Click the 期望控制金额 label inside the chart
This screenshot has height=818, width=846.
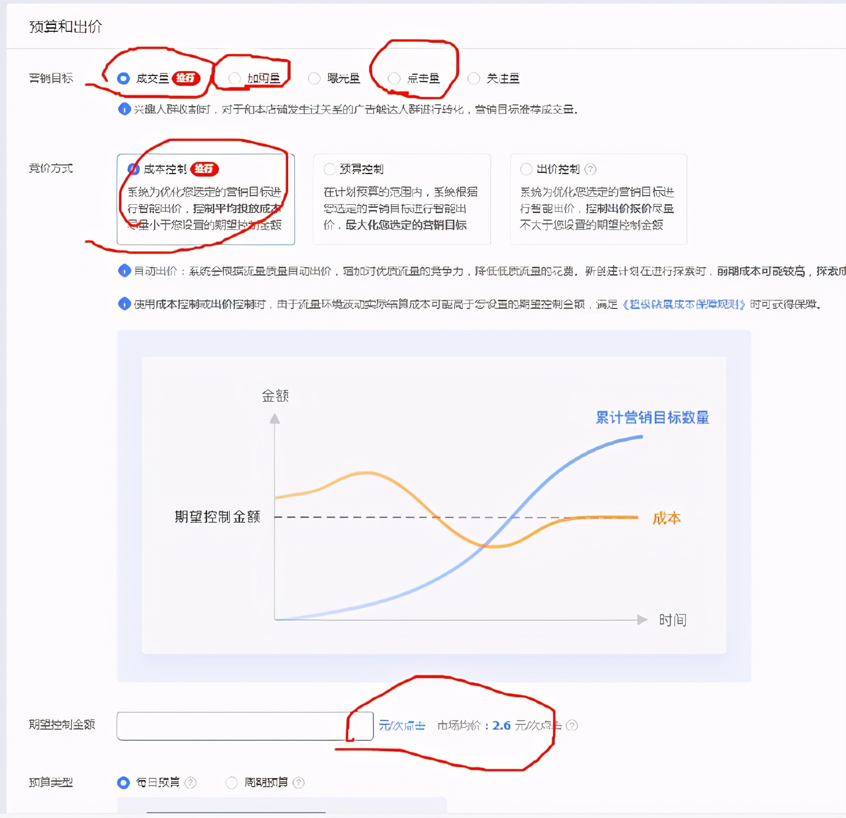(x=218, y=517)
